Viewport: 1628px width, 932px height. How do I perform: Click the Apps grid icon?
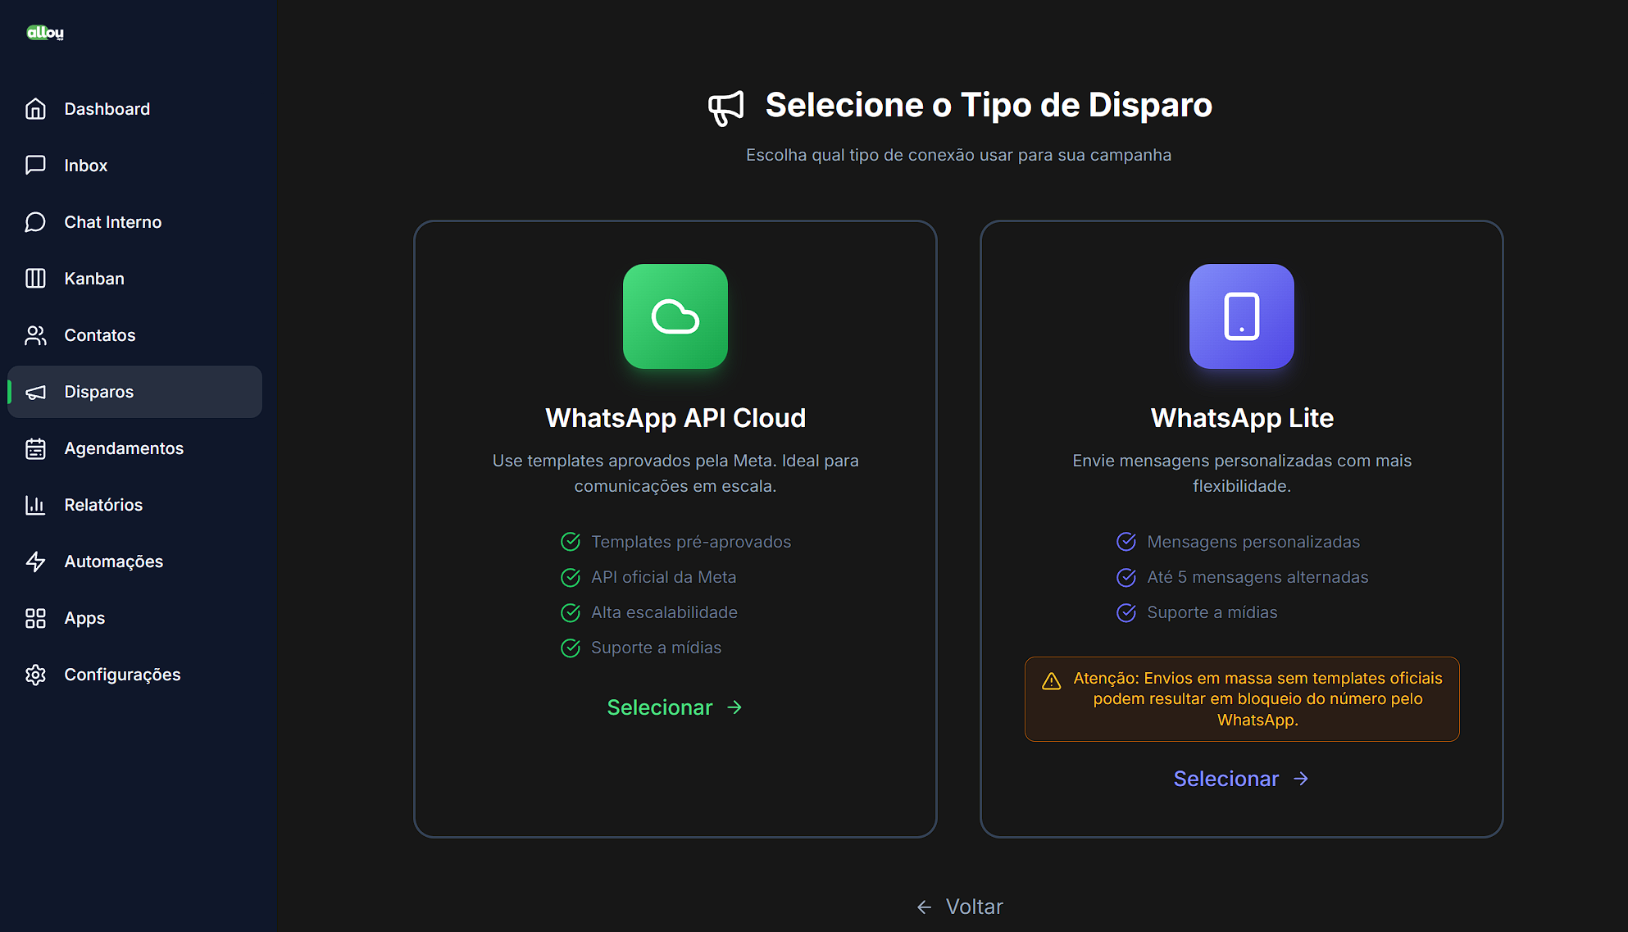tap(35, 618)
